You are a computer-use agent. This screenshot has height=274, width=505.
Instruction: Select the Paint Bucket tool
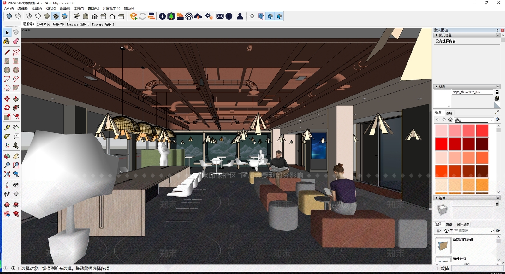tap(7, 41)
